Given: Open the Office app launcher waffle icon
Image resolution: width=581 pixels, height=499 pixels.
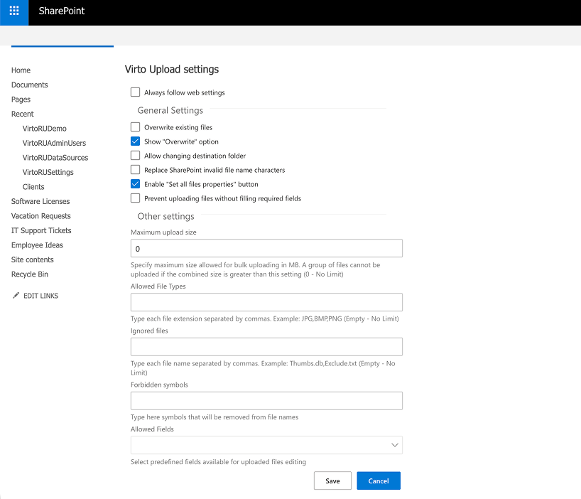Looking at the screenshot, I should click(x=13, y=12).
